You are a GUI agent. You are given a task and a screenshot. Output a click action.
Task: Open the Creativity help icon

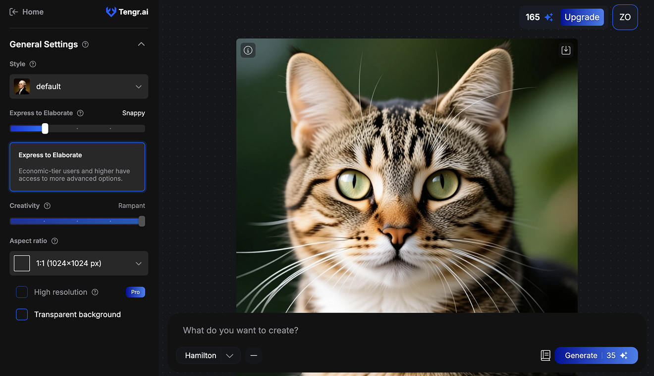(x=47, y=206)
